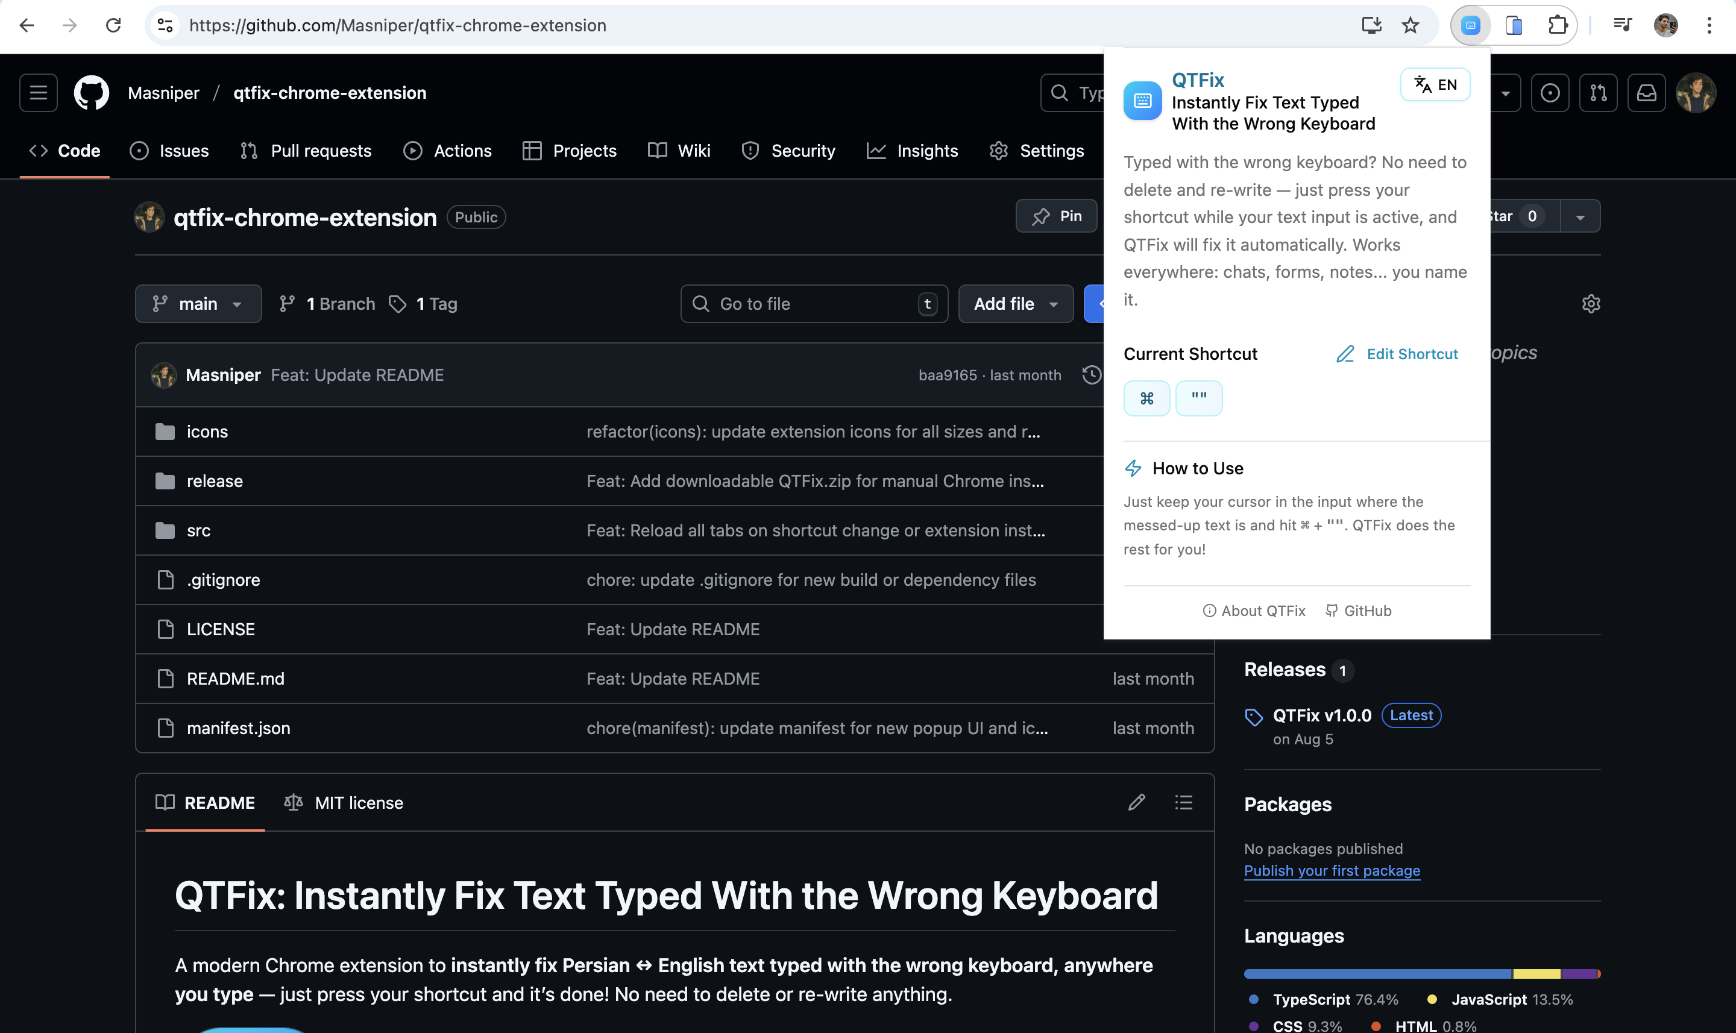The image size is (1736, 1033).
Task: Open the Add file dropdown
Action: pyautogui.click(x=1016, y=304)
